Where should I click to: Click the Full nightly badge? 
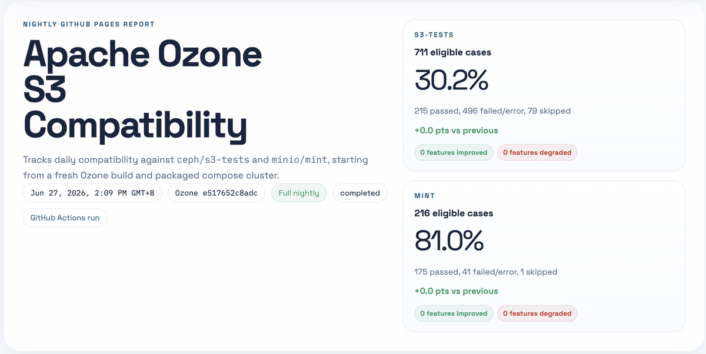[299, 193]
